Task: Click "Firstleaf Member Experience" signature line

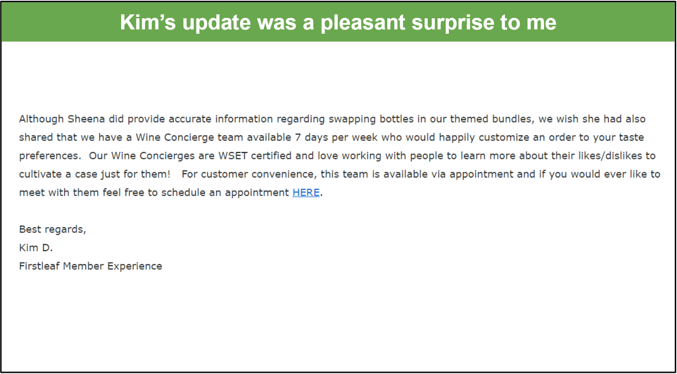Action: [x=91, y=266]
